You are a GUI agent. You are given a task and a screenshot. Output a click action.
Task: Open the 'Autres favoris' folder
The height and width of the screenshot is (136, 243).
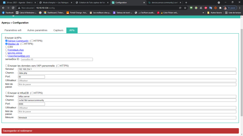(214, 13)
